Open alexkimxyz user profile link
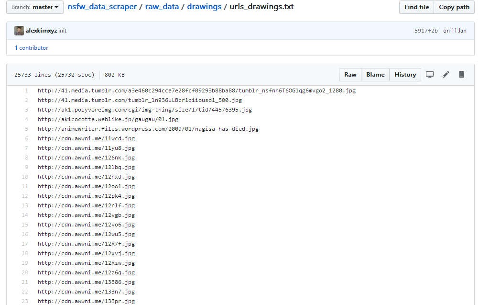479x305 pixels. pos(41,31)
